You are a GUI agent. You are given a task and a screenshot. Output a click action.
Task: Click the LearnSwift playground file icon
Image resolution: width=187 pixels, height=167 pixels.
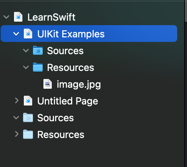[x=18, y=17]
